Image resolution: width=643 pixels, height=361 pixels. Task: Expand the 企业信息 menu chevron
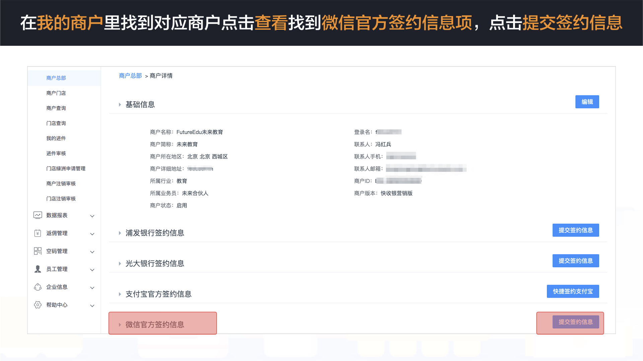[x=92, y=288]
